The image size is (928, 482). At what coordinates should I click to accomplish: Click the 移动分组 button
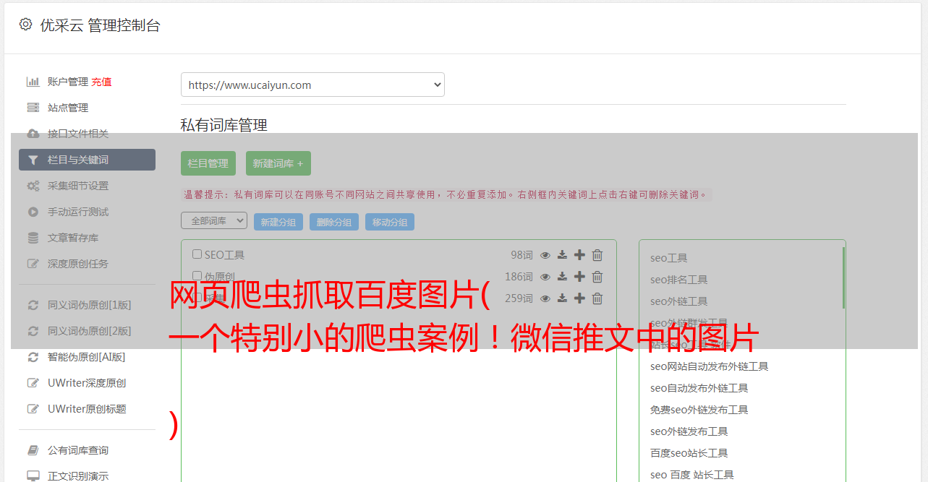click(x=390, y=222)
